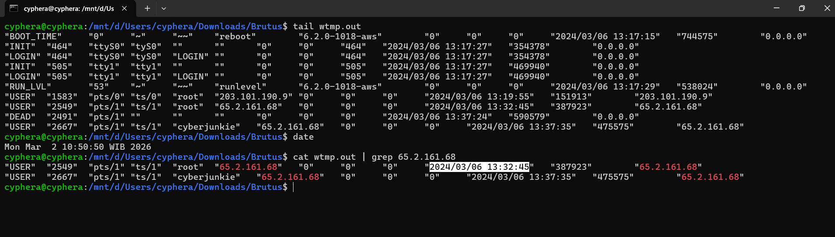
Task: Click the red 65.2.161.68 after "root" in grep output
Action: [248, 167]
